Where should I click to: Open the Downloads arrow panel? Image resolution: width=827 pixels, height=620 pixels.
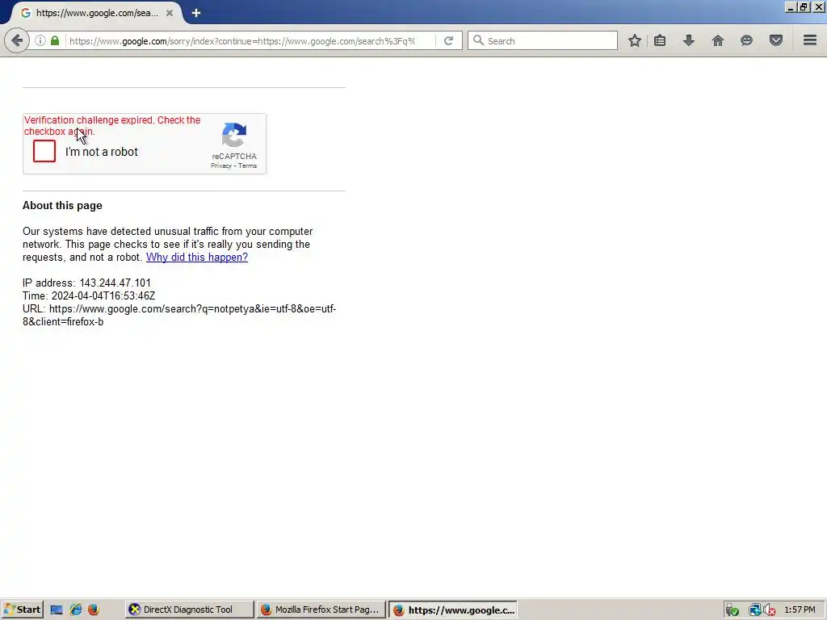click(689, 40)
